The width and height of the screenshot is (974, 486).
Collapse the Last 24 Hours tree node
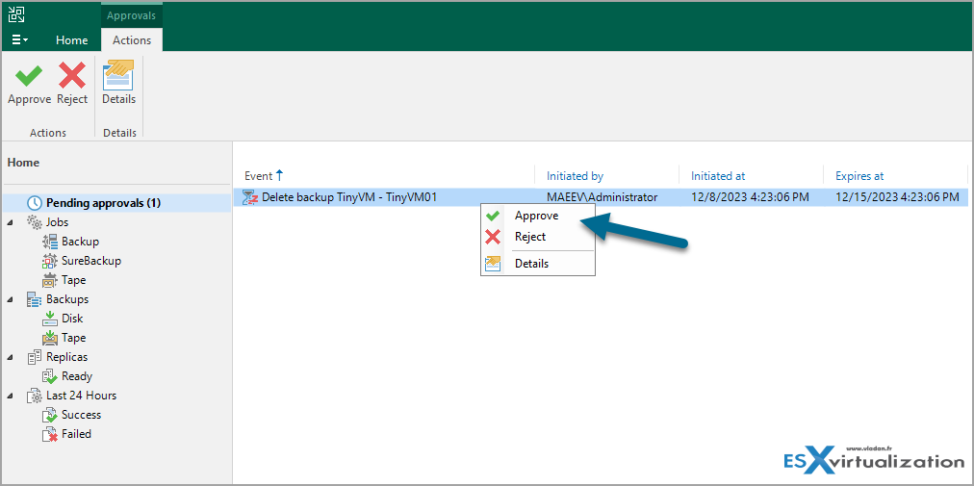11,396
